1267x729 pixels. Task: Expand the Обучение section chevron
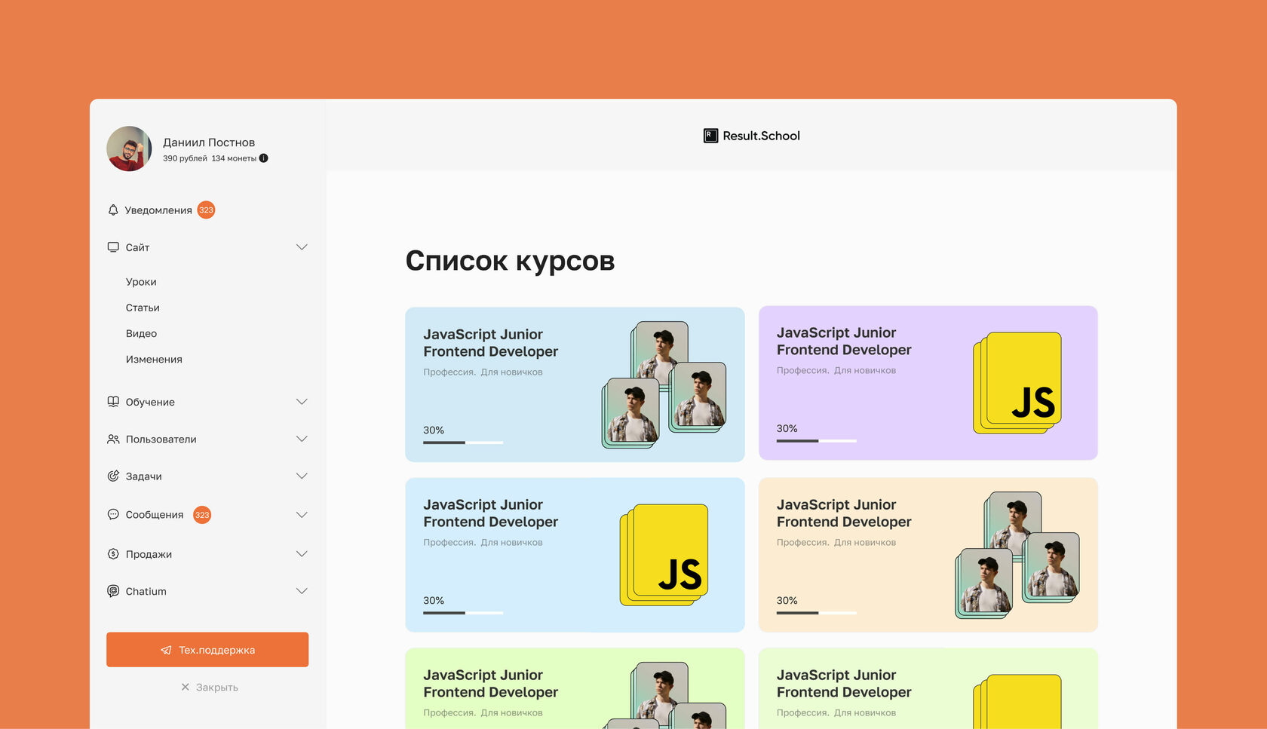pyautogui.click(x=302, y=402)
